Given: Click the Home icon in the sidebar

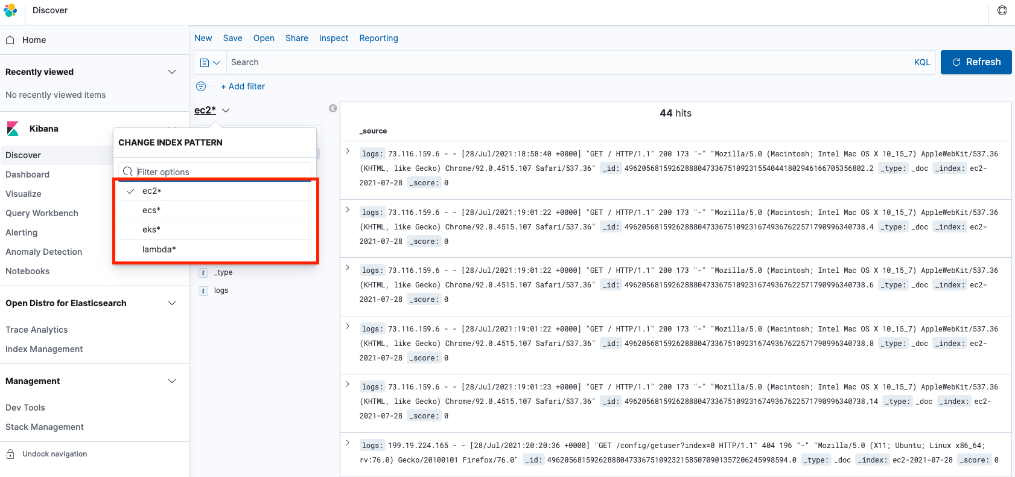Looking at the screenshot, I should click(10, 40).
